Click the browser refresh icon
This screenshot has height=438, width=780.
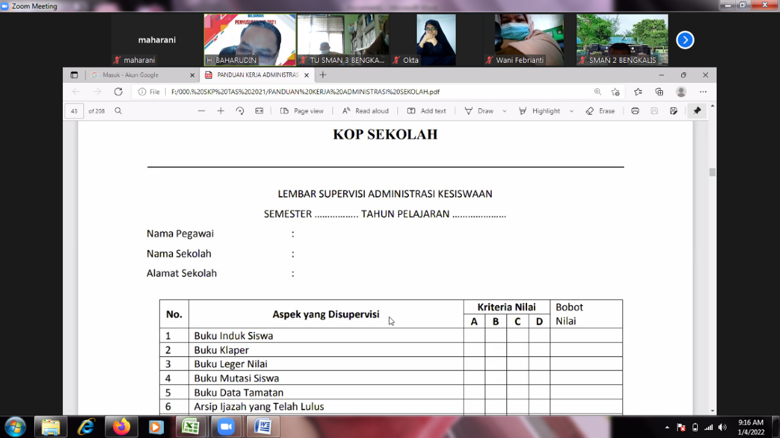pos(118,92)
